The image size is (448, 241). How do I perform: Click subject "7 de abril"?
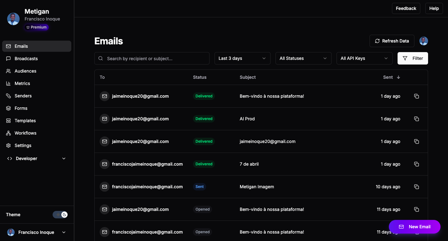[249, 164]
